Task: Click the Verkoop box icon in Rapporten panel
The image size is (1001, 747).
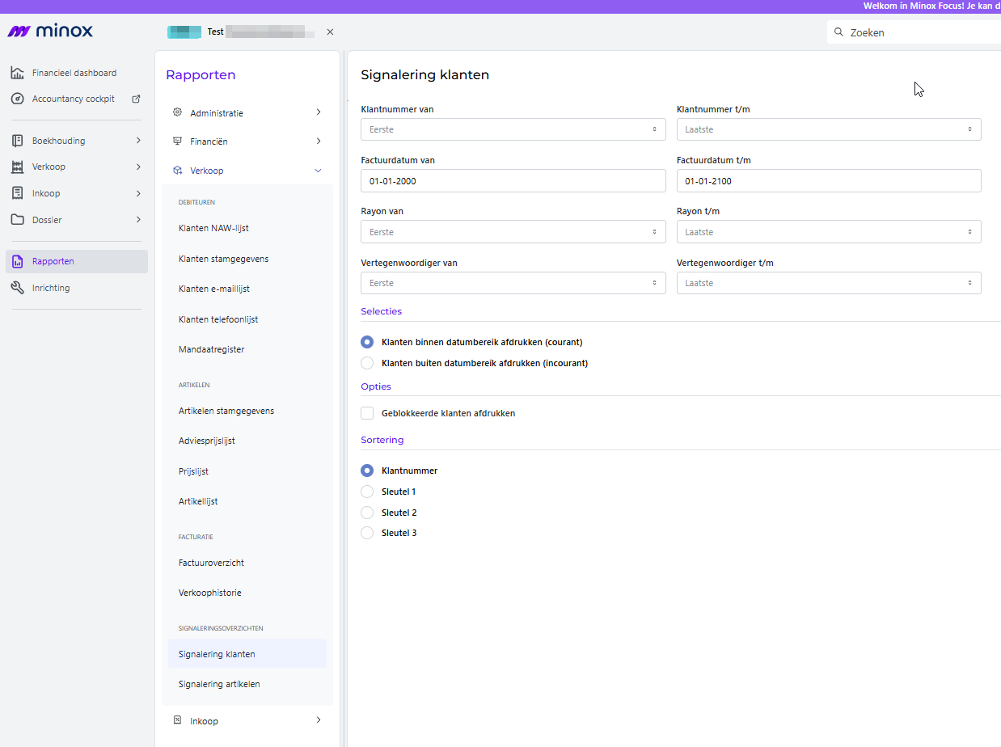Action: tap(177, 171)
